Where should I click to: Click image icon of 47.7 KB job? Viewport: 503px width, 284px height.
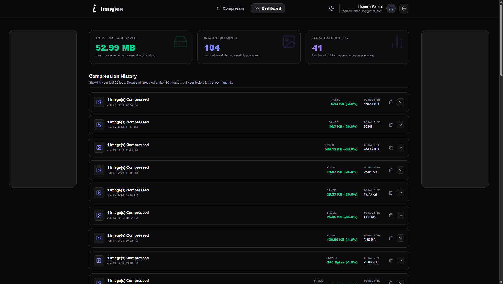pos(99,215)
